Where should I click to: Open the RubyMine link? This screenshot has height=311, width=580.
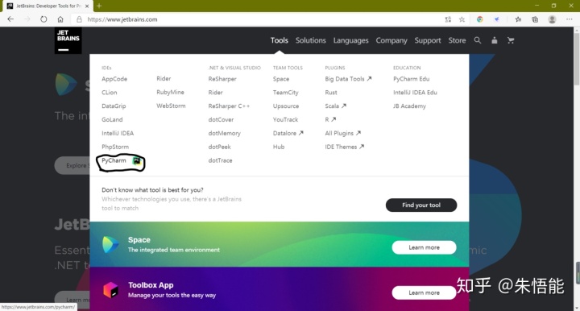point(170,92)
